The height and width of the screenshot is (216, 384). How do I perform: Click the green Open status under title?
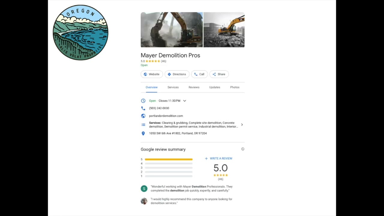144,65
